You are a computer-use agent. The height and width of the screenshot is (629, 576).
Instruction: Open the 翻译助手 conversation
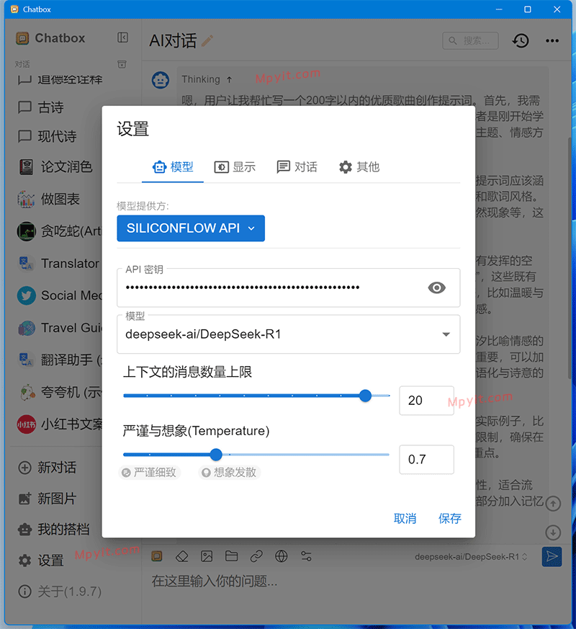coord(56,360)
